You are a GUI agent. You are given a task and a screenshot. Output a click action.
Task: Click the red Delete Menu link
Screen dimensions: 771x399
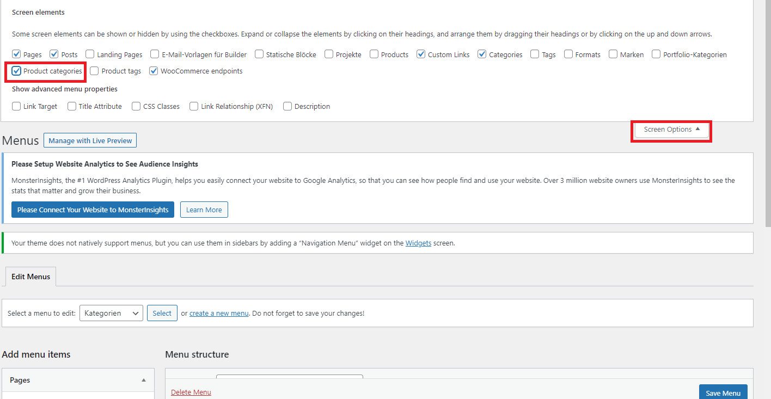click(191, 392)
